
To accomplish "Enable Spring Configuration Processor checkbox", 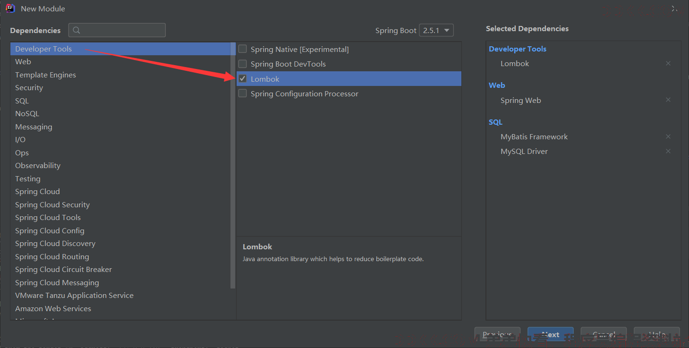I will point(243,93).
